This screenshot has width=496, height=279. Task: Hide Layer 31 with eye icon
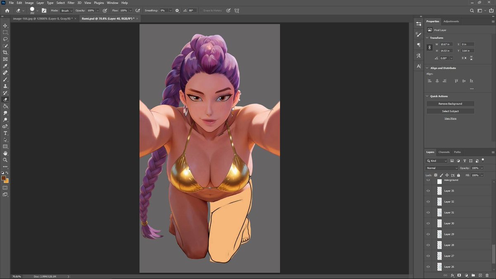pyautogui.click(x=428, y=212)
